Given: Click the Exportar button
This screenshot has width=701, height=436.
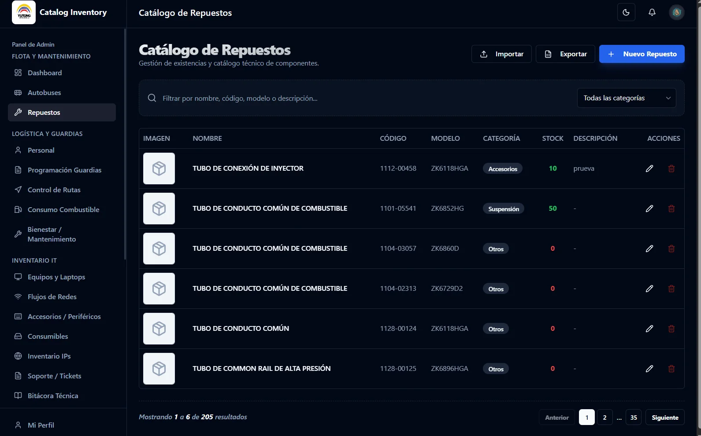Looking at the screenshot, I should (x=565, y=54).
